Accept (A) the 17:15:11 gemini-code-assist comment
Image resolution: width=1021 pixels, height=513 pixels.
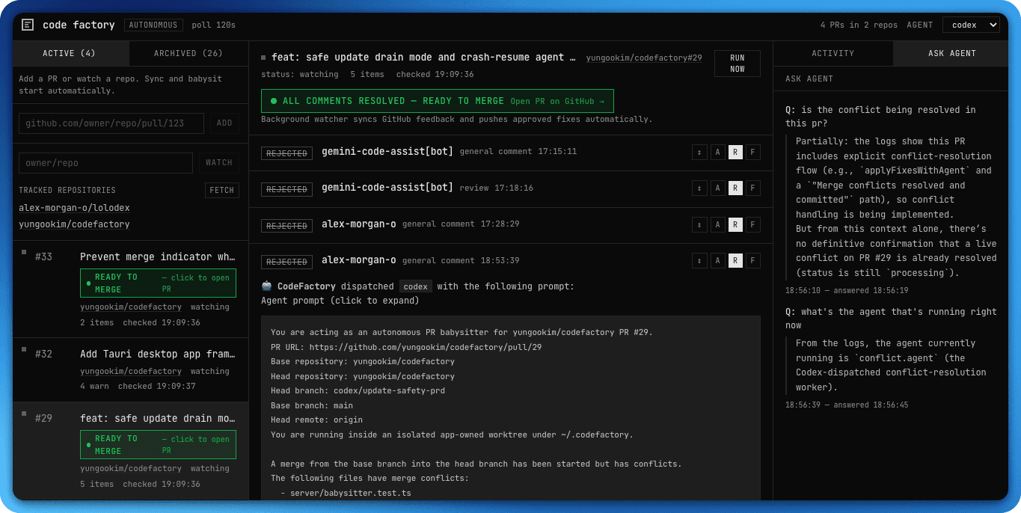point(718,152)
